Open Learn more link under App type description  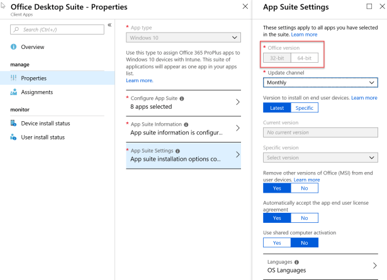point(139,81)
